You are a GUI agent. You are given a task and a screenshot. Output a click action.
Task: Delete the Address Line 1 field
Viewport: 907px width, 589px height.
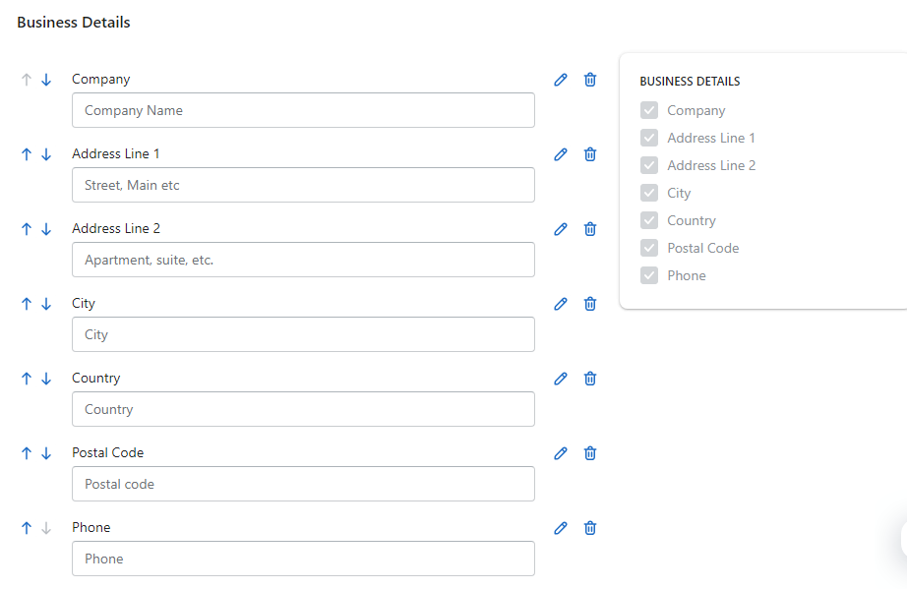(590, 154)
